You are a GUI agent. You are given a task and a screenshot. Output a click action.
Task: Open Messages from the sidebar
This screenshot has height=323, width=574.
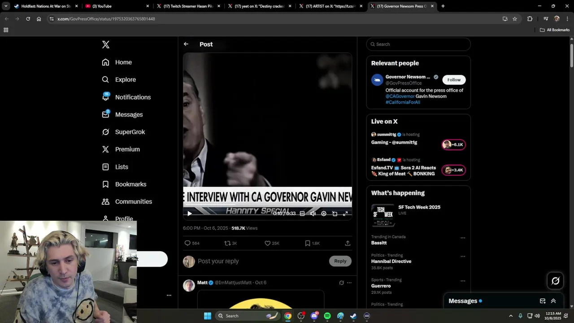(122, 114)
